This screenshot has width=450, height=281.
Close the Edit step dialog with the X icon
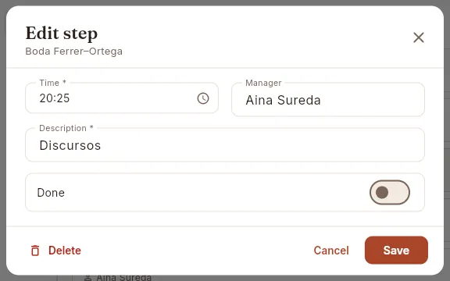[419, 37]
